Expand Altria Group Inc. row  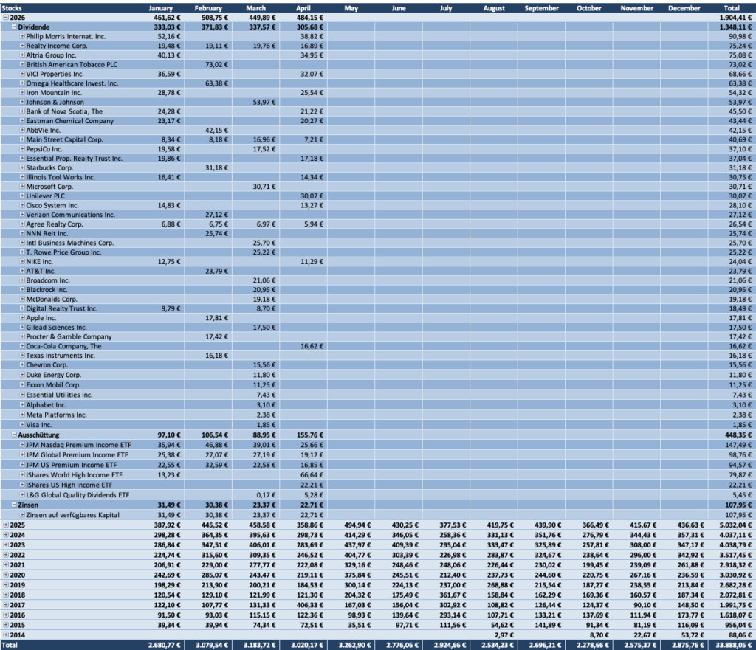point(22,55)
